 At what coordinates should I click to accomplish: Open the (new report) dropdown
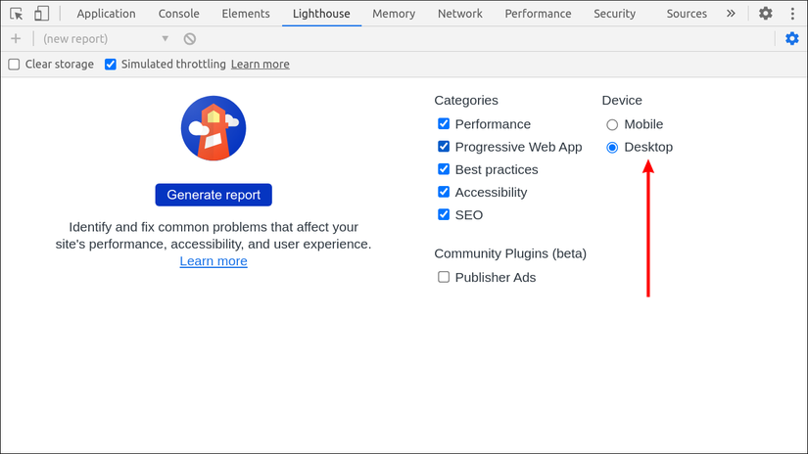(x=106, y=38)
